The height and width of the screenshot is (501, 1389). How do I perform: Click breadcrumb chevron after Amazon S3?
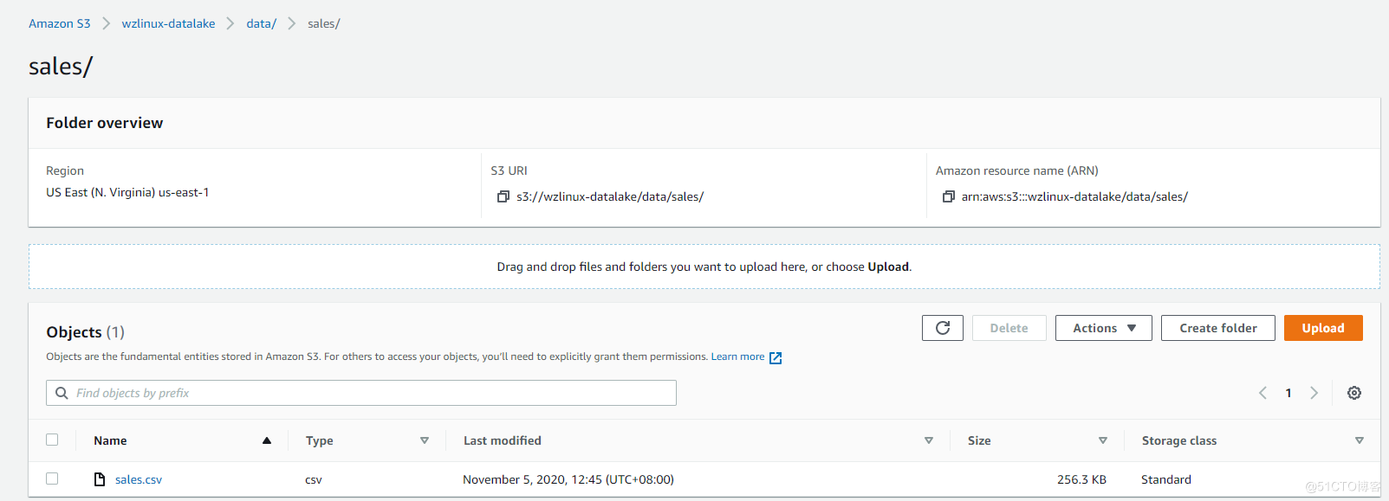tap(107, 23)
